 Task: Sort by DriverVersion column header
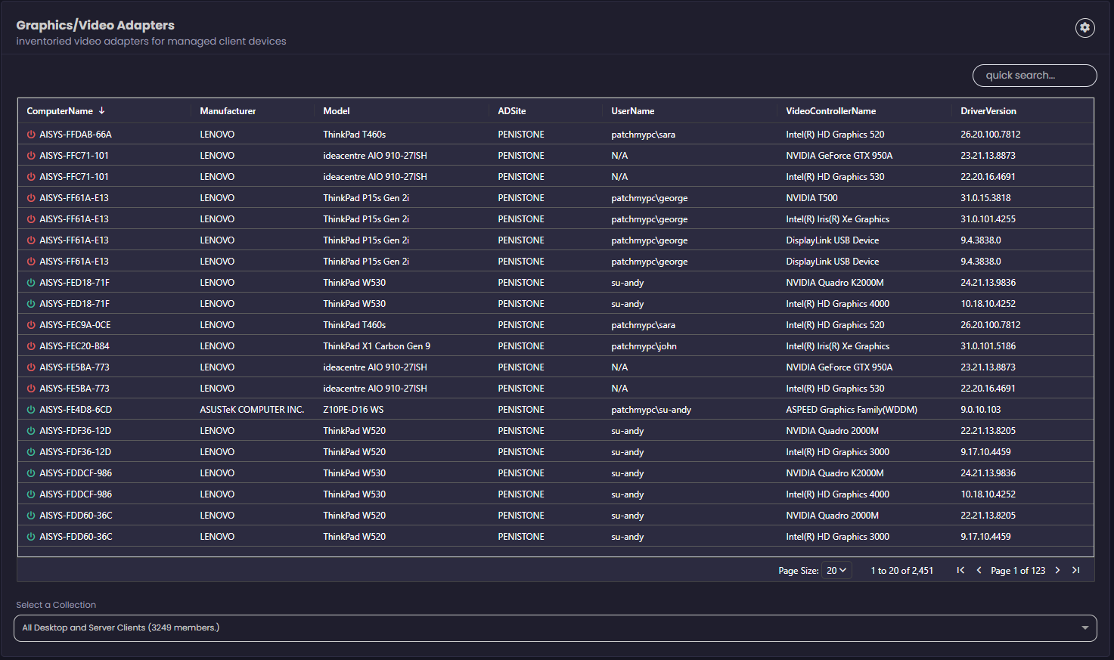(988, 111)
